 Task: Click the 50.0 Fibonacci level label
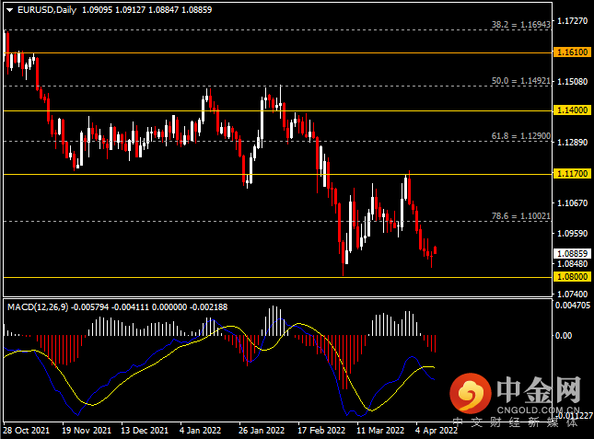pos(520,82)
